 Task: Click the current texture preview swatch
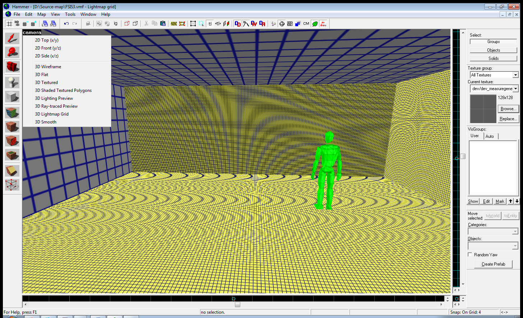click(x=483, y=109)
